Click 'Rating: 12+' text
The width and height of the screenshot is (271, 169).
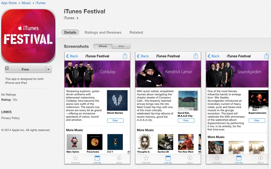pyautogui.click(x=9, y=100)
